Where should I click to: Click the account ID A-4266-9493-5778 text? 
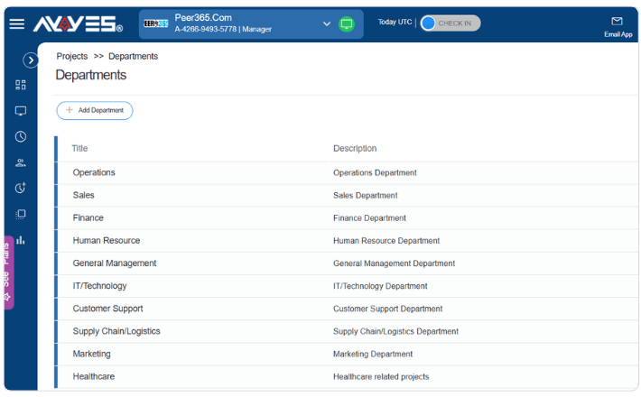206,30
